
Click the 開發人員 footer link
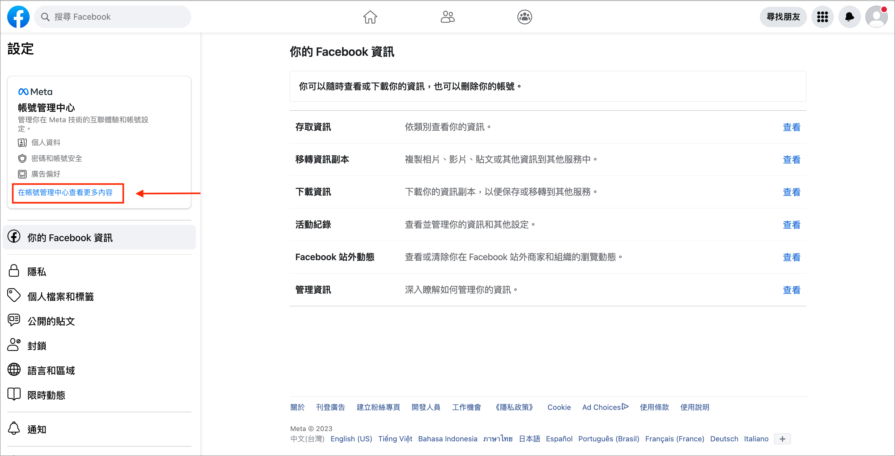click(426, 407)
